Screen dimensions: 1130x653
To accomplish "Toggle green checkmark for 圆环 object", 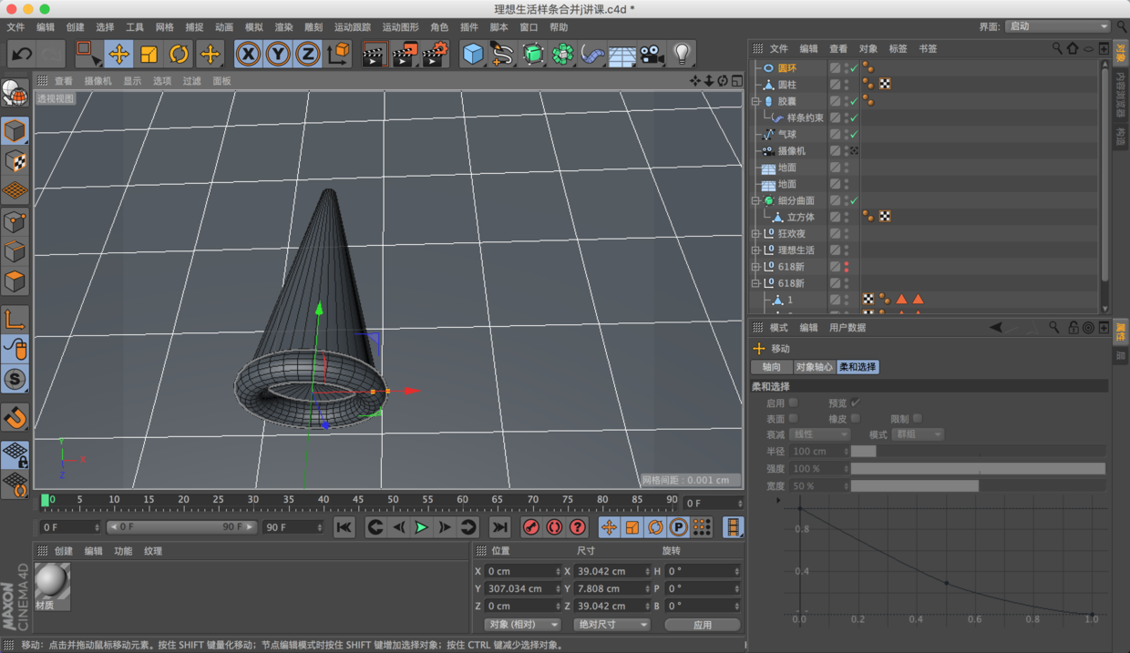I will (854, 68).
